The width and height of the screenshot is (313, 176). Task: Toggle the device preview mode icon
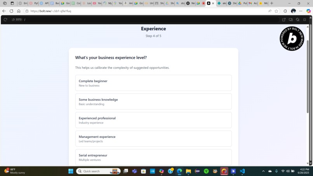click(291, 19)
